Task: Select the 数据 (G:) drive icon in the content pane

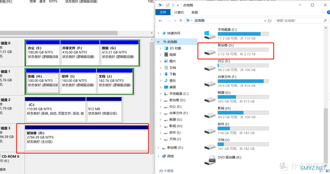Action: 210,100
